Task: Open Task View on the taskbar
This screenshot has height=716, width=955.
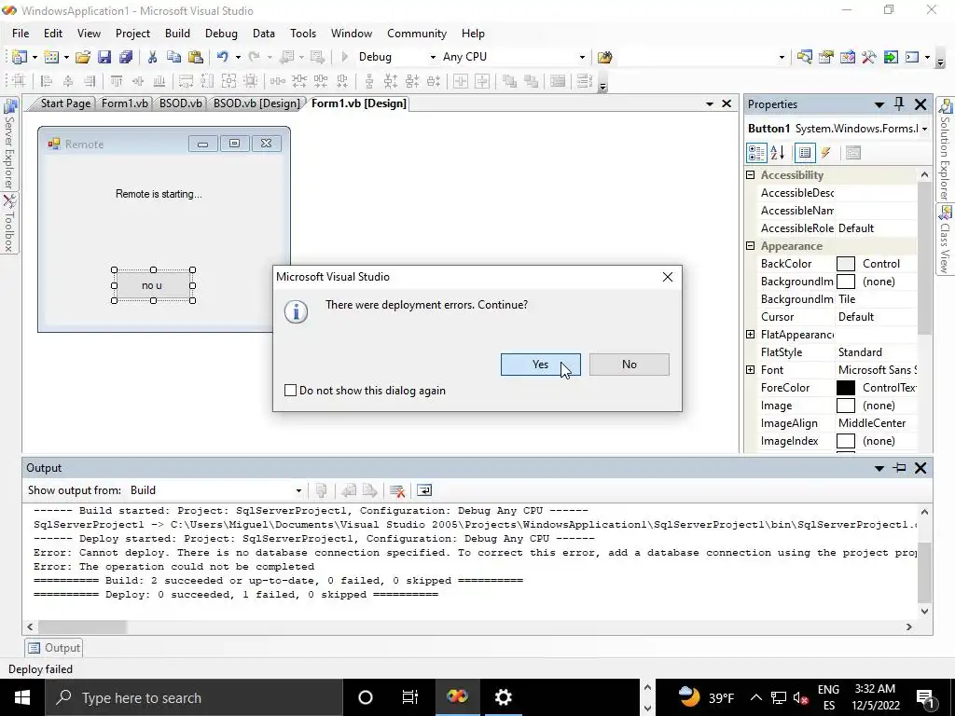Action: coord(410,697)
